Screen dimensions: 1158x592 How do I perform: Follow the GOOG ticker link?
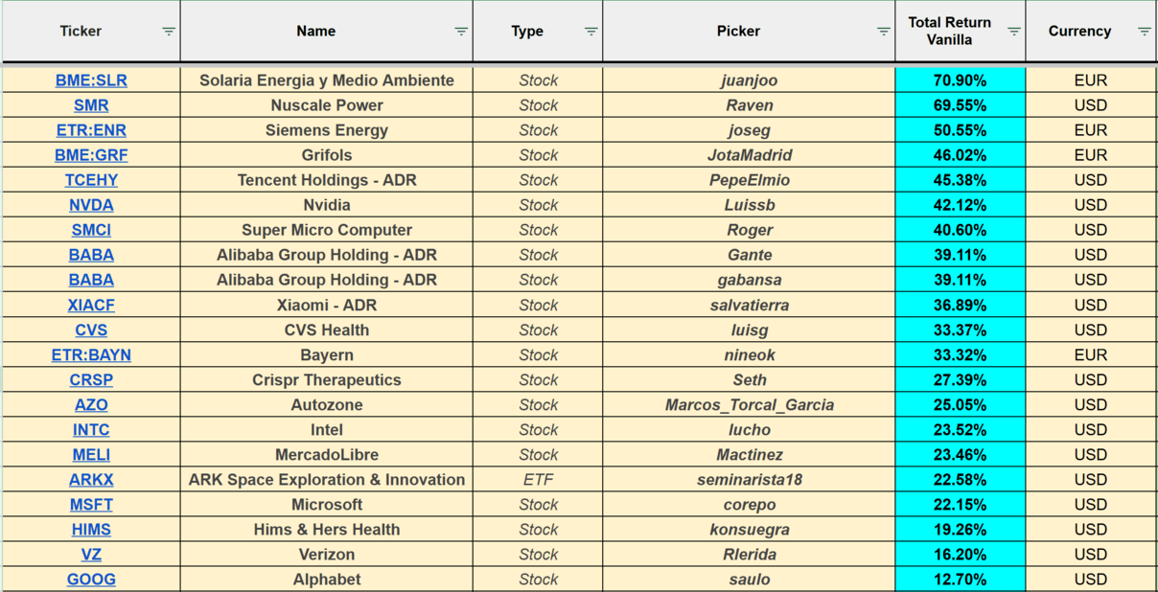(x=91, y=580)
